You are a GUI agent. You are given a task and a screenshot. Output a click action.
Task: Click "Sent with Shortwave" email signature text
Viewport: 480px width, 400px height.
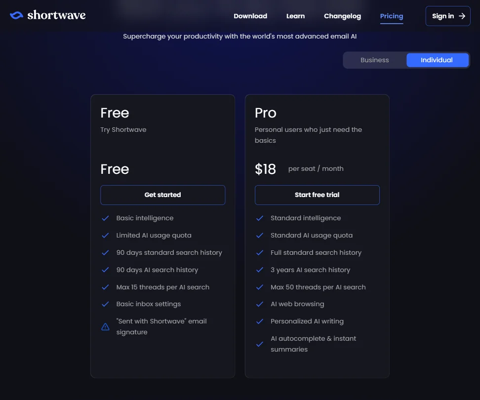(161, 326)
